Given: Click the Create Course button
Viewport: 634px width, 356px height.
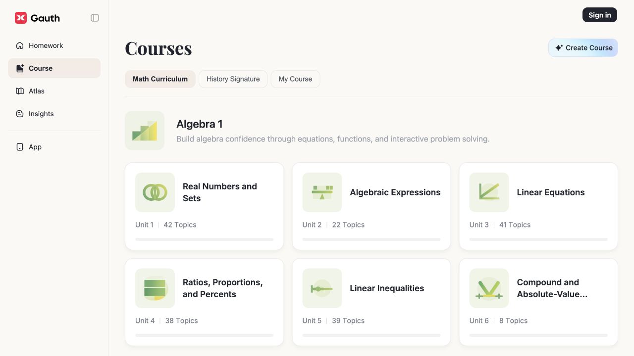Looking at the screenshot, I should [x=583, y=48].
